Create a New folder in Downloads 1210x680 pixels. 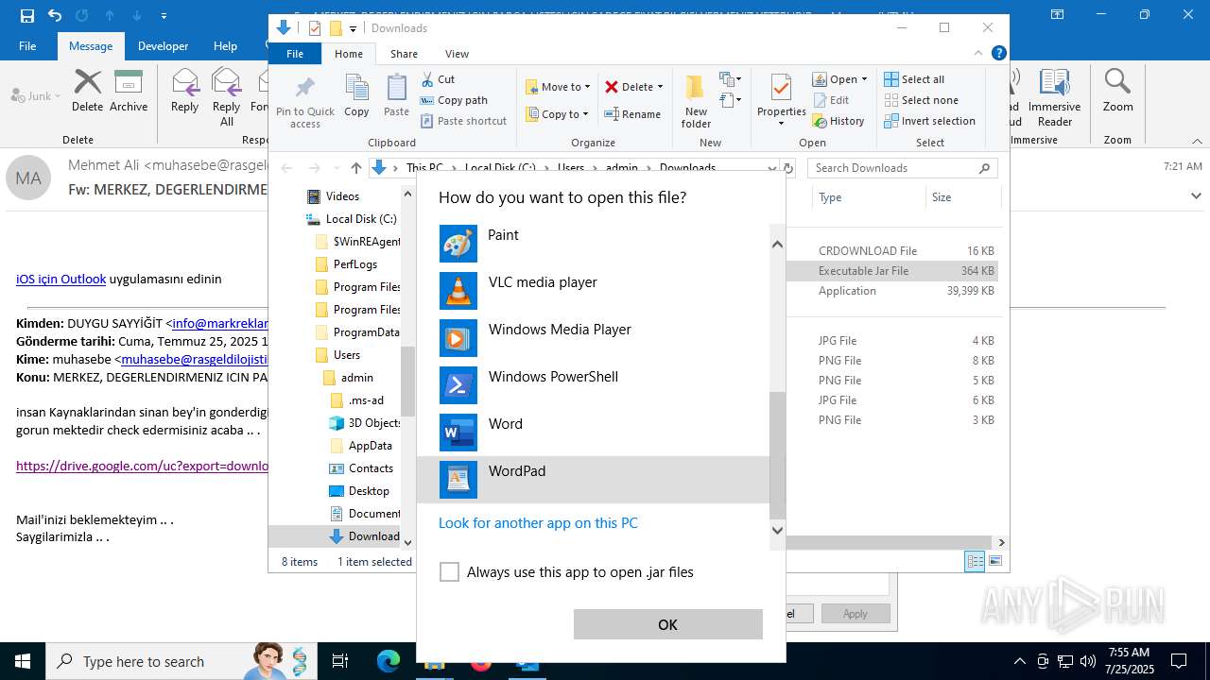(696, 102)
